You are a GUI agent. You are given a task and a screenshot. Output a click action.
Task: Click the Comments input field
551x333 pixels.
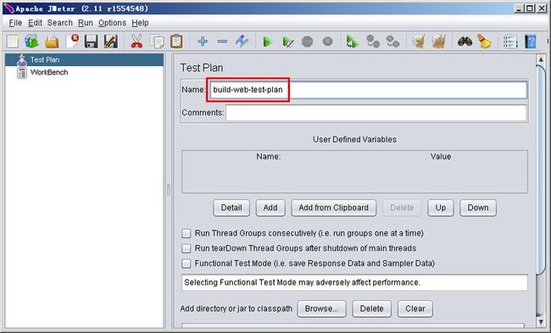[376, 113]
